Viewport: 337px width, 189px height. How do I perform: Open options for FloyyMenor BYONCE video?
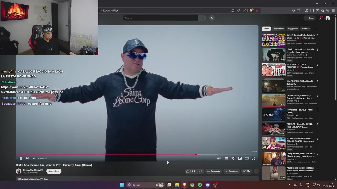pyautogui.click(x=317, y=110)
